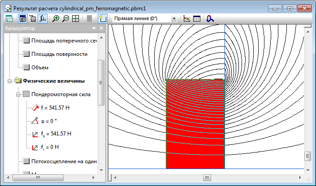This screenshot has height=186, width=316.
Task: Click the zoom out magnifier icon
Action: 65,19
